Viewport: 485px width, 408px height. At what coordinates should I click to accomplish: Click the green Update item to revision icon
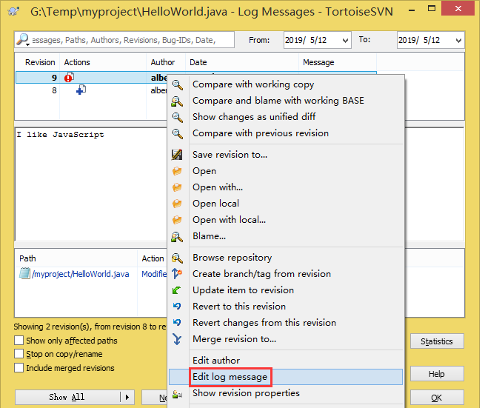tap(177, 290)
